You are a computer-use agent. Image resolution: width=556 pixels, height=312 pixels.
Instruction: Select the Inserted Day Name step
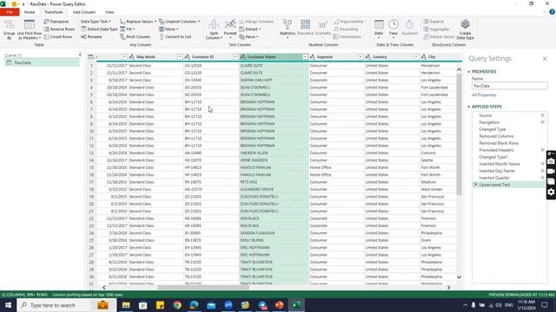click(496, 171)
